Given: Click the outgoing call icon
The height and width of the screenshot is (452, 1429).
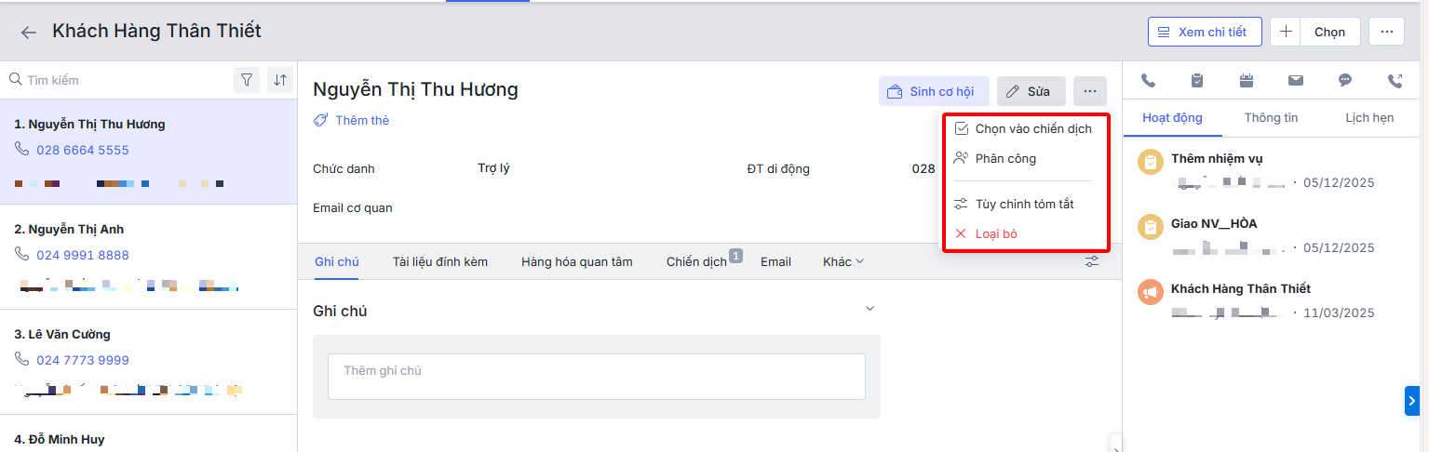Looking at the screenshot, I should click(x=1395, y=81).
